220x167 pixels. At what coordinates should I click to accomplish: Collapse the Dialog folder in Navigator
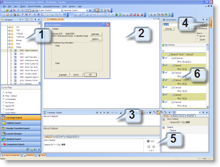coord(9,47)
